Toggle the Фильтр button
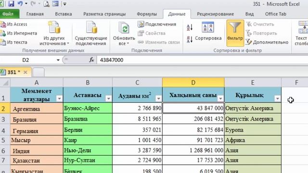Image resolution: width=308 pixels, height=173 pixels. tap(235, 33)
